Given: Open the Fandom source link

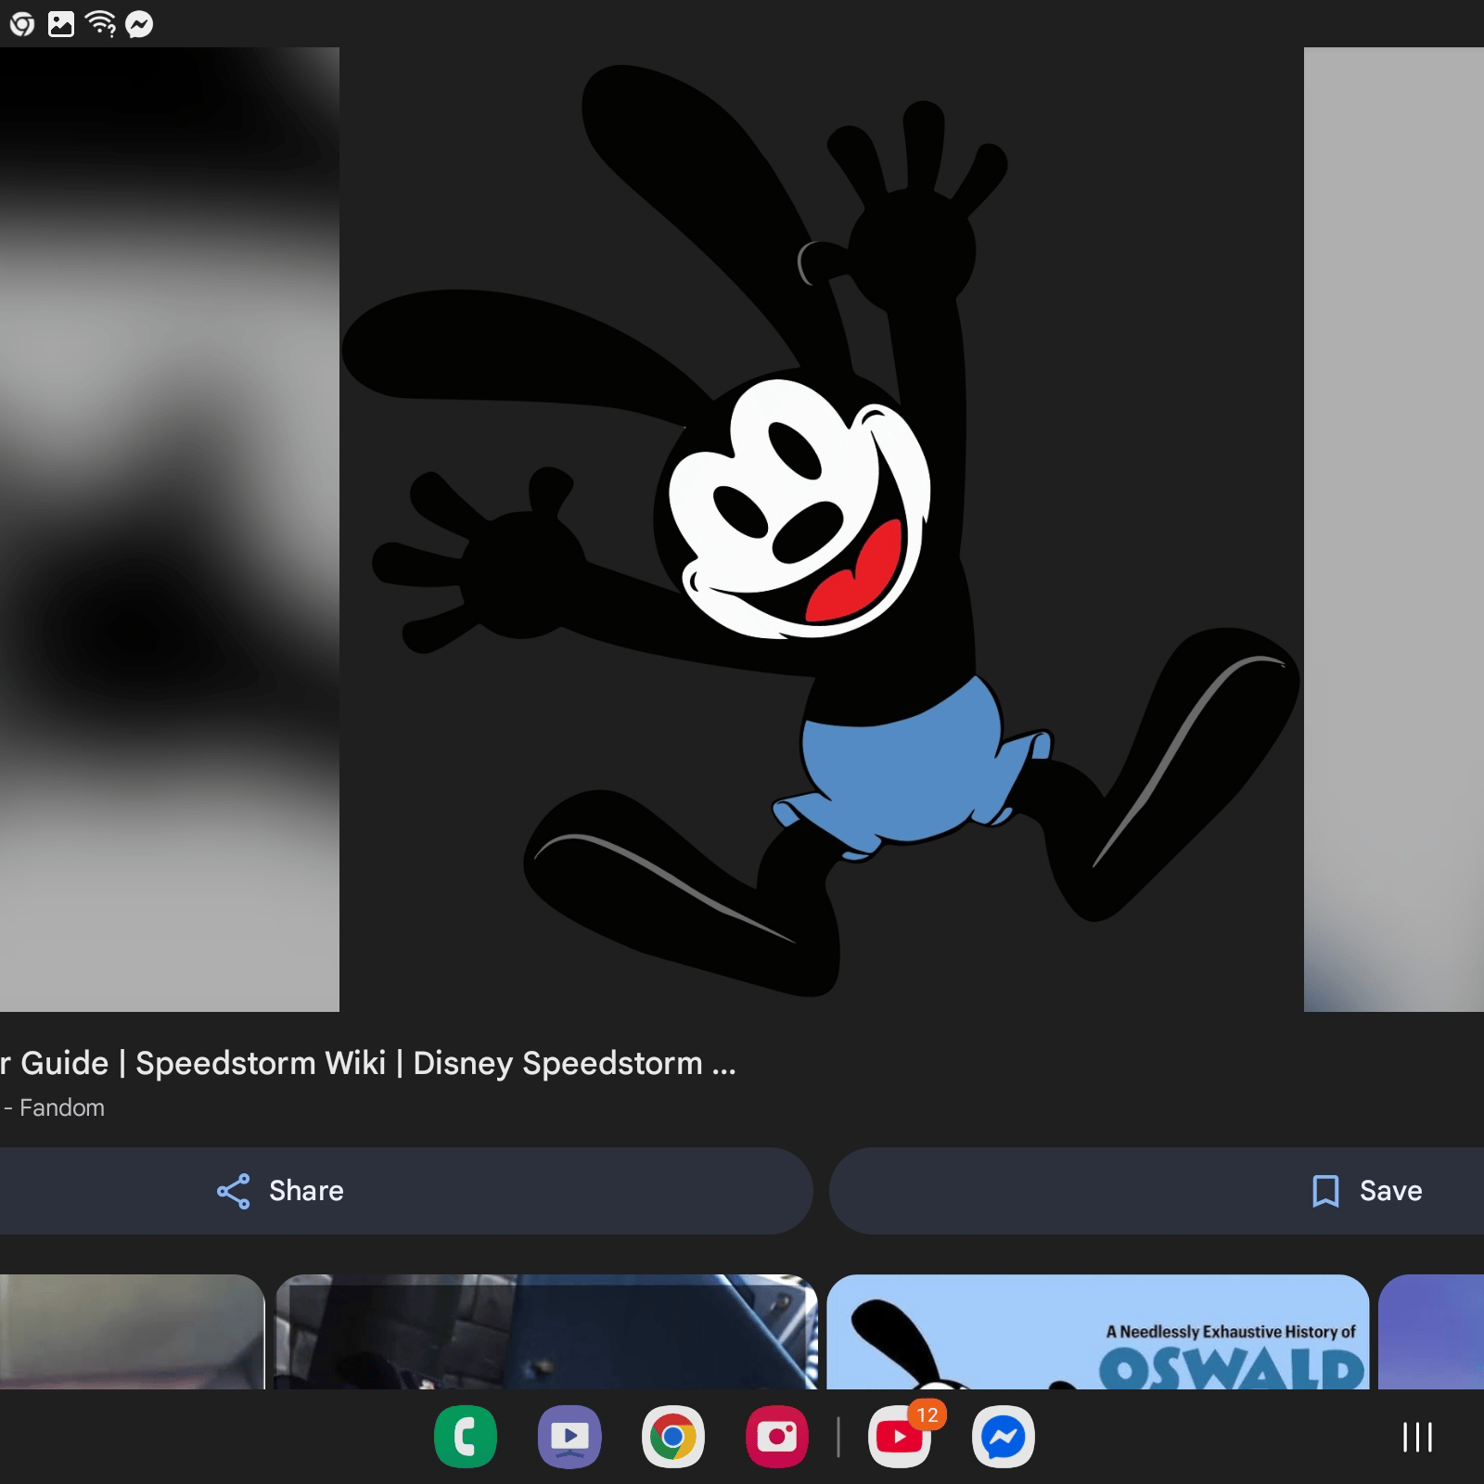Looking at the screenshot, I should pyautogui.click(x=53, y=1107).
